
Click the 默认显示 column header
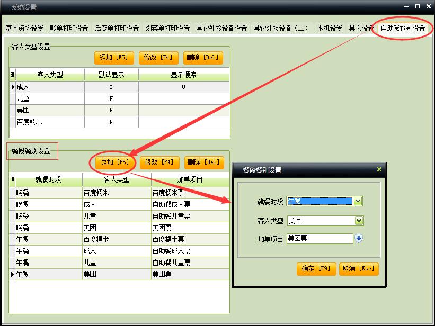(x=111, y=75)
